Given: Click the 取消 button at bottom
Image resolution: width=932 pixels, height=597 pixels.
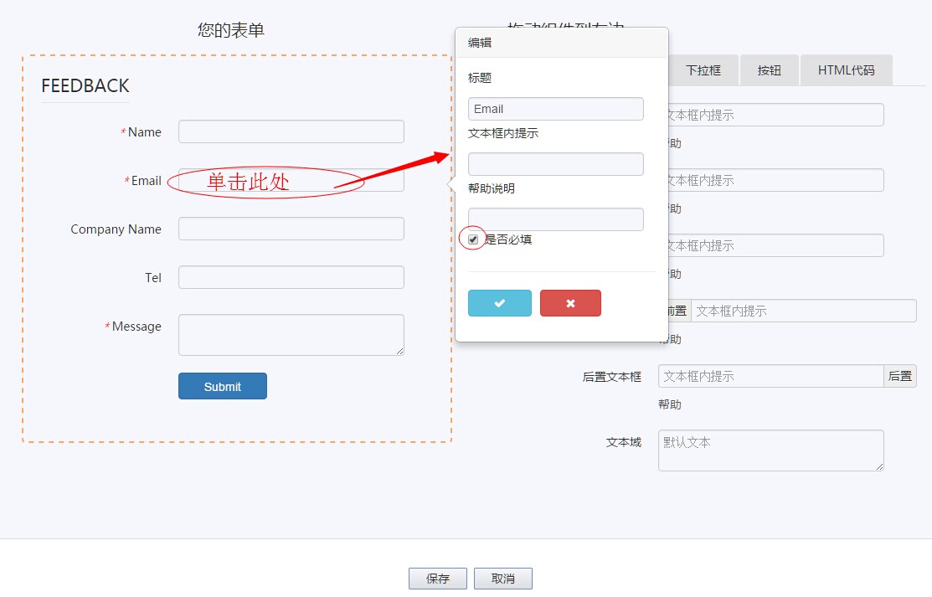Looking at the screenshot, I should click(502, 578).
